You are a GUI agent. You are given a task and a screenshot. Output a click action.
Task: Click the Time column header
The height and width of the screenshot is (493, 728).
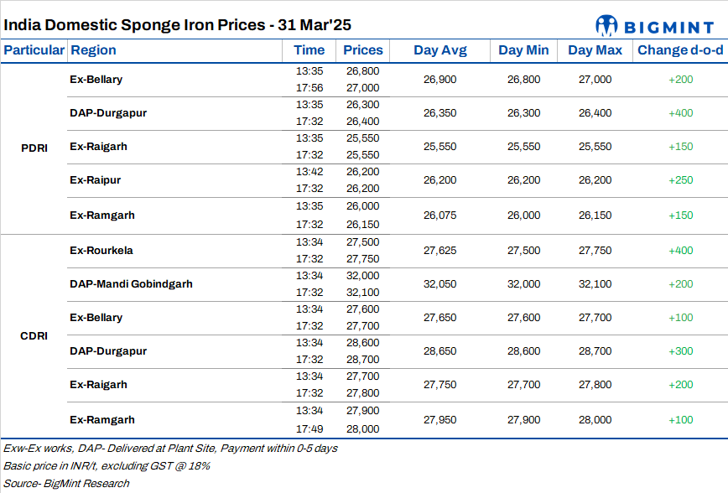click(x=309, y=50)
